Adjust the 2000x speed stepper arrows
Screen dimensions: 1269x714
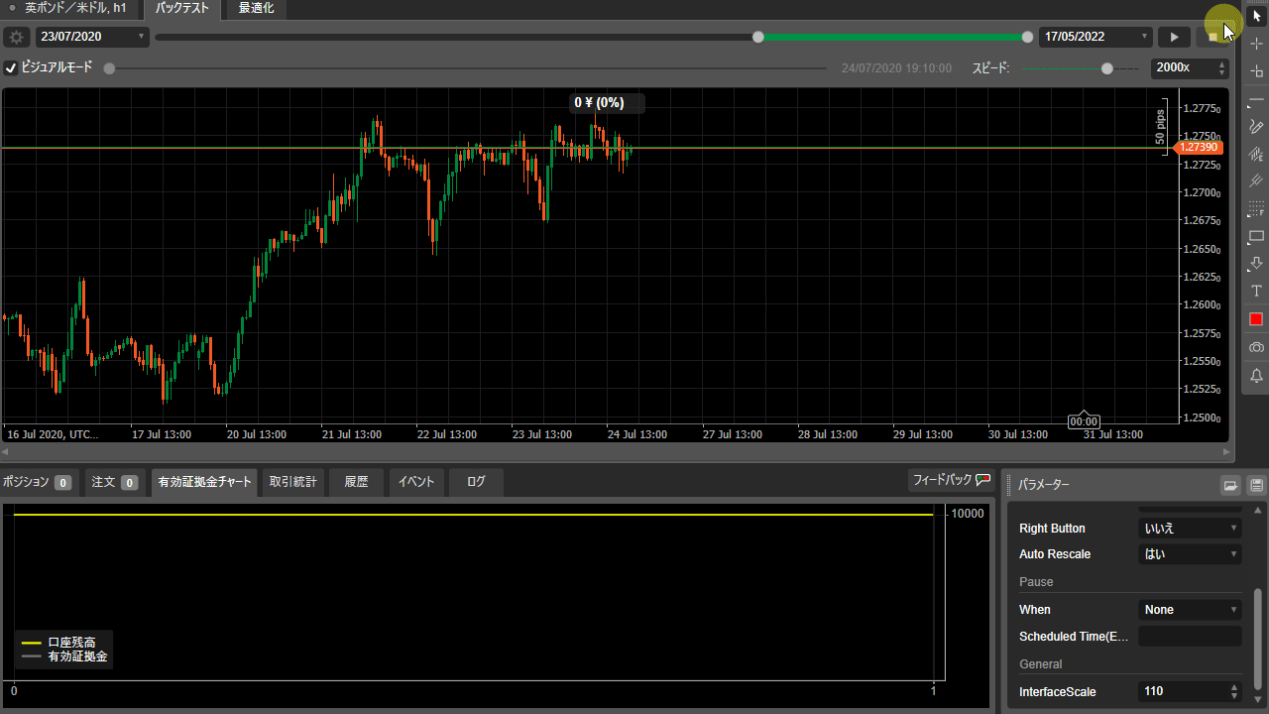click(x=1221, y=68)
